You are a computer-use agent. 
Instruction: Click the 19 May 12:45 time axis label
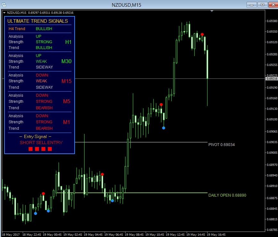[x=175, y=235]
